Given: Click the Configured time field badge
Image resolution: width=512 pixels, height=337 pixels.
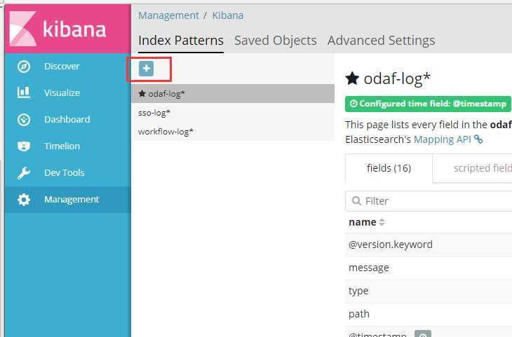Looking at the screenshot, I should tap(428, 104).
